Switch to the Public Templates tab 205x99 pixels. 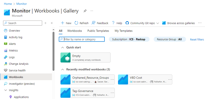click(98, 31)
